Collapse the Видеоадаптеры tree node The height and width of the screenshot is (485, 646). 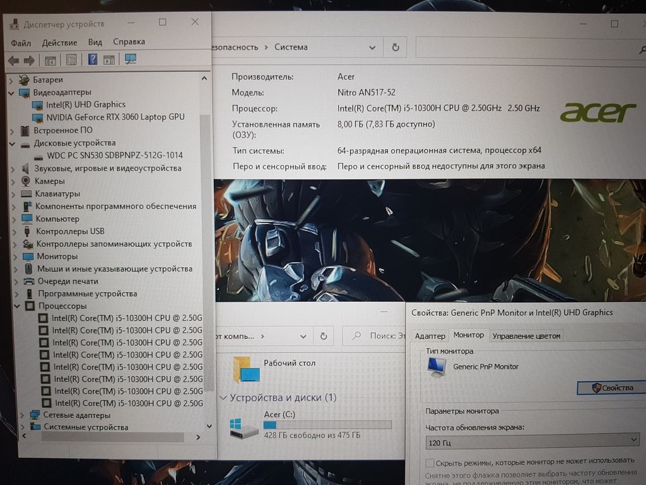coord(11,92)
